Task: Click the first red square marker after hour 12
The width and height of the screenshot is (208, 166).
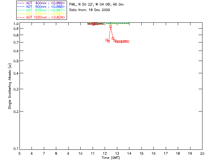Action: (107, 40)
